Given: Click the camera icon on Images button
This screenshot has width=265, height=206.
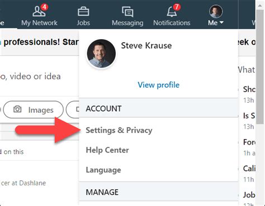Looking at the screenshot, I should click(17, 109).
